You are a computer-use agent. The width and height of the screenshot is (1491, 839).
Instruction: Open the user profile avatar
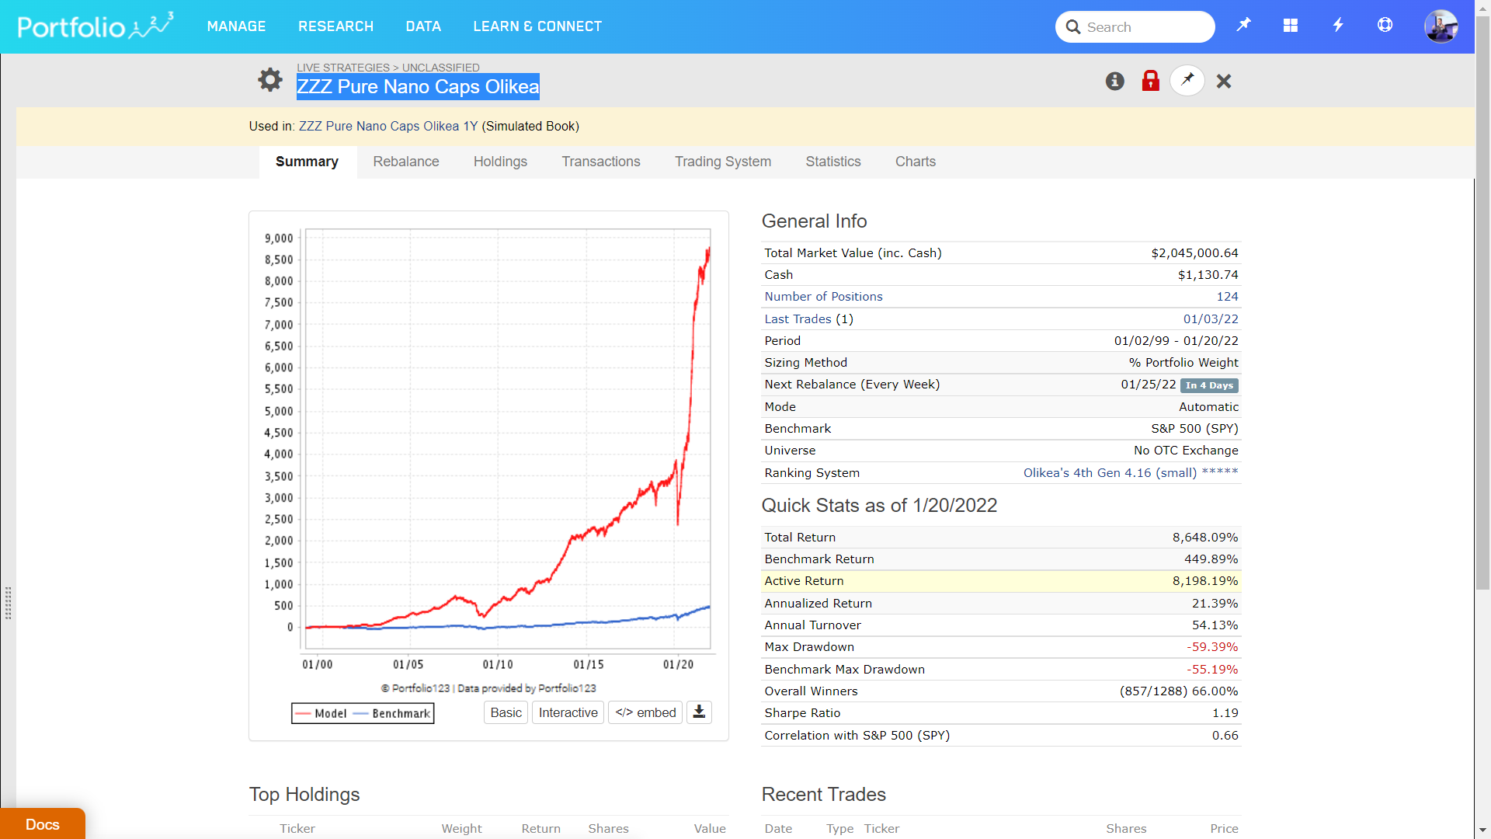click(x=1441, y=26)
